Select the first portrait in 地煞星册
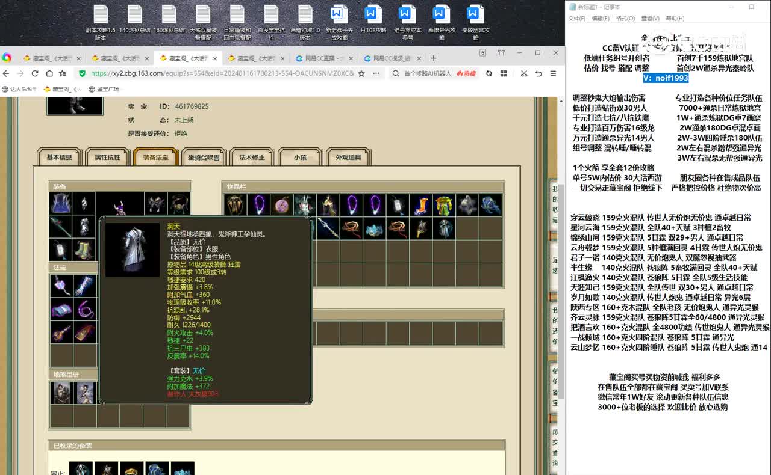 (x=61, y=393)
